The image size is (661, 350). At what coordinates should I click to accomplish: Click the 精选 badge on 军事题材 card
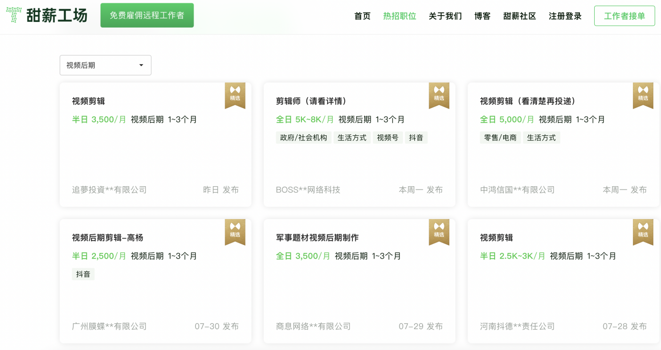pyautogui.click(x=439, y=232)
